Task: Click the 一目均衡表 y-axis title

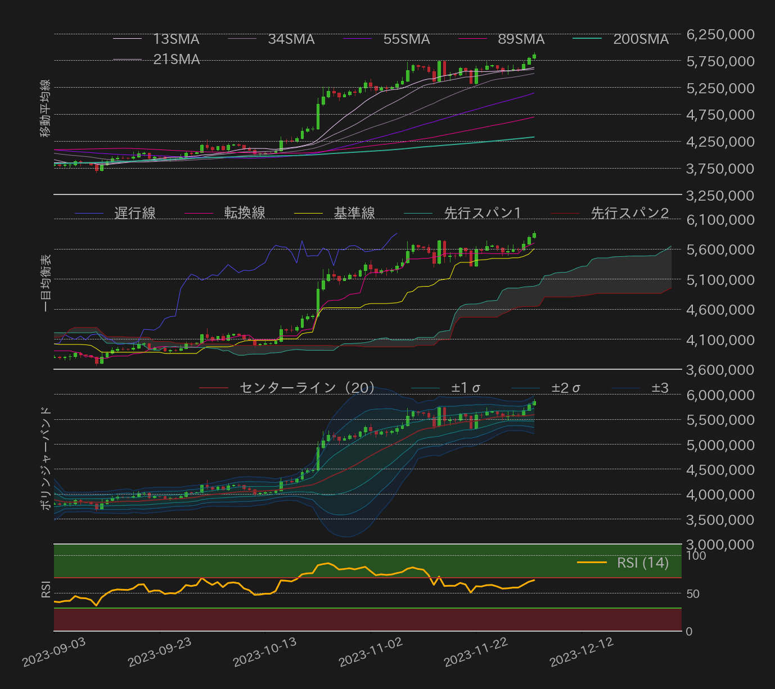Action: tap(46, 283)
